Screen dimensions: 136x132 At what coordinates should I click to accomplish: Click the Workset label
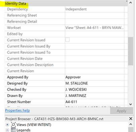tap(14, 28)
